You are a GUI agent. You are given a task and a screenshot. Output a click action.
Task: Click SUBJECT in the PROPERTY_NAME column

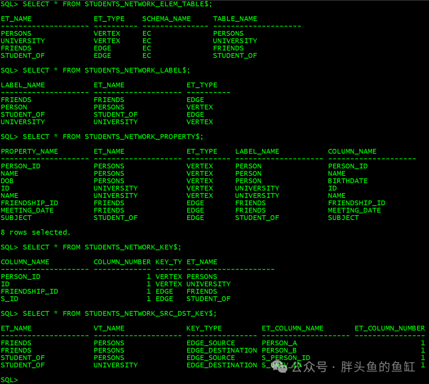coord(16,218)
